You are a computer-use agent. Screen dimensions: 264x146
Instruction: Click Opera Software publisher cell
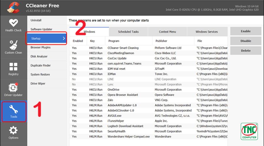(x=165, y=95)
